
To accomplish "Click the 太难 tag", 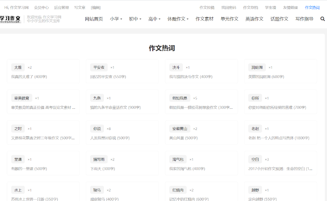I will (18, 67).
